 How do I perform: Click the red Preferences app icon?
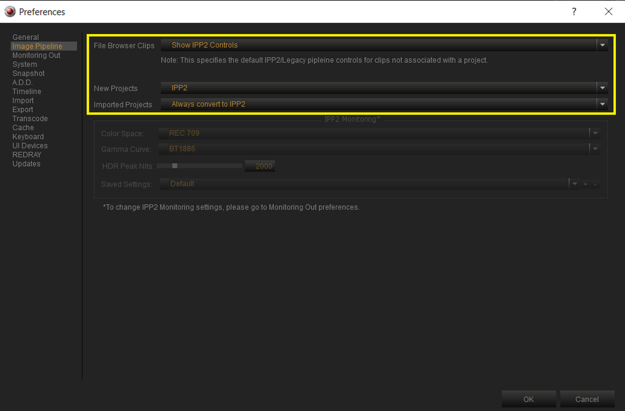(9, 11)
